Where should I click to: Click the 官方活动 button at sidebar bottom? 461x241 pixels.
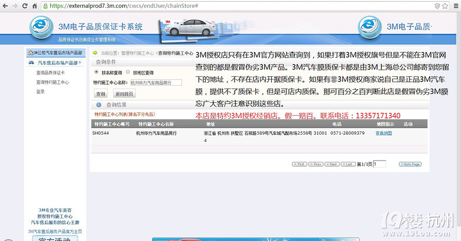pos(55,239)
